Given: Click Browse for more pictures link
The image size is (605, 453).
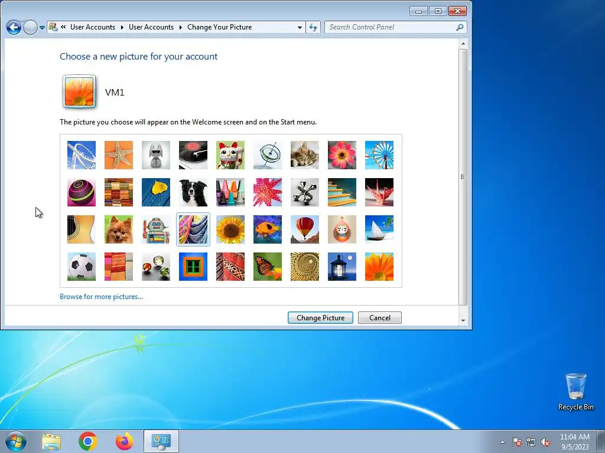Looking at the screenshot, I should pos(101,297).
